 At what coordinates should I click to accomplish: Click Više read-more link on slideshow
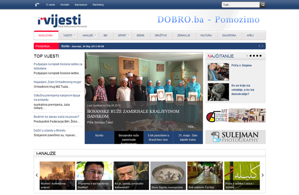coord(191,127)
